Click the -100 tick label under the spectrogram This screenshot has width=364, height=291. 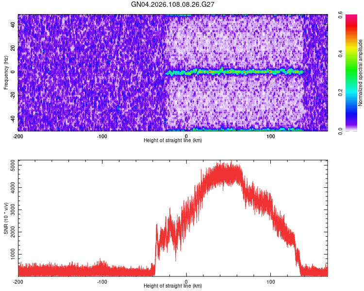click(102, 136)
